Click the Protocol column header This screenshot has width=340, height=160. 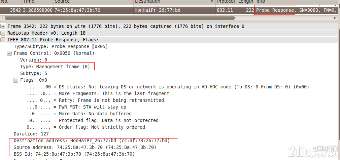(226, 2)
